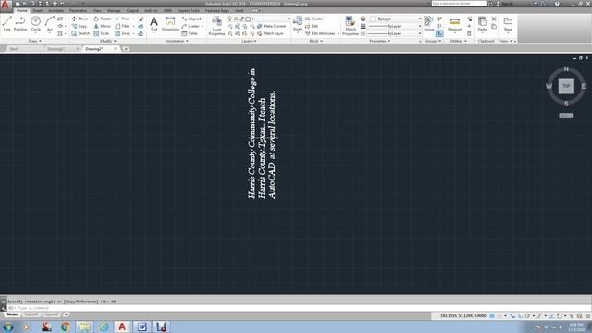
Task: Select the Polyline tool
Action: click(x=20, y=23)
